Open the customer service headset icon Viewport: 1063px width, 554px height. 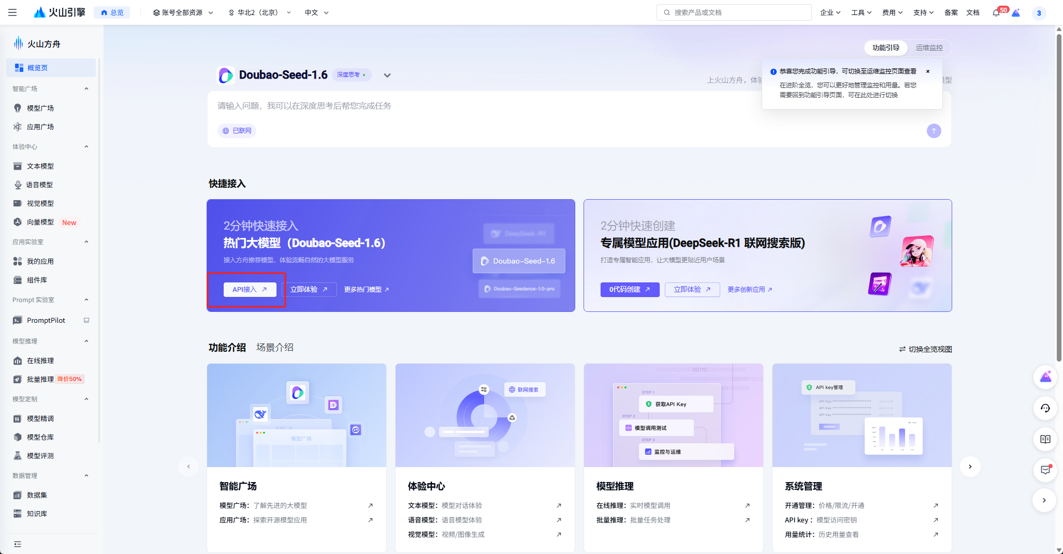click(x=1045, y=408)
